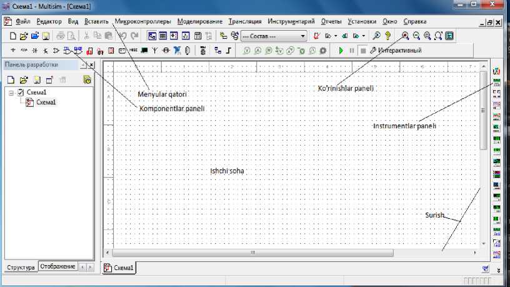Screen dimensions: 510x287
Task: Open the Вставить menu
Action: click(x=96, y=21)
